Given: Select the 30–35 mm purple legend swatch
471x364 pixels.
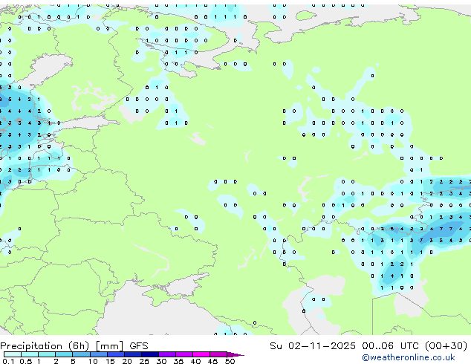Looking at the screenshot, I should click(166, 354).
